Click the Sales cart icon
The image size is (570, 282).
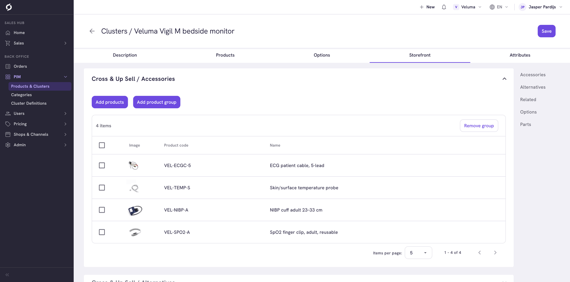click(x=8, y=43)
